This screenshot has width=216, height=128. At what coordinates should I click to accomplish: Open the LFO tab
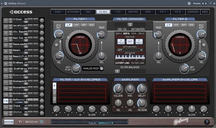pyautogui.click(x=118, y=12)
